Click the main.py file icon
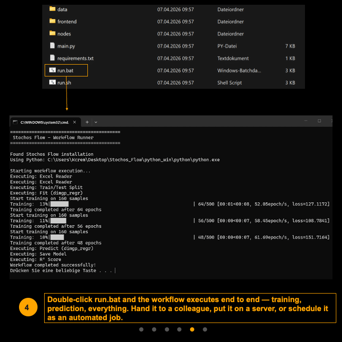Screen dimensions: 342x342 (x=52, y=46)
